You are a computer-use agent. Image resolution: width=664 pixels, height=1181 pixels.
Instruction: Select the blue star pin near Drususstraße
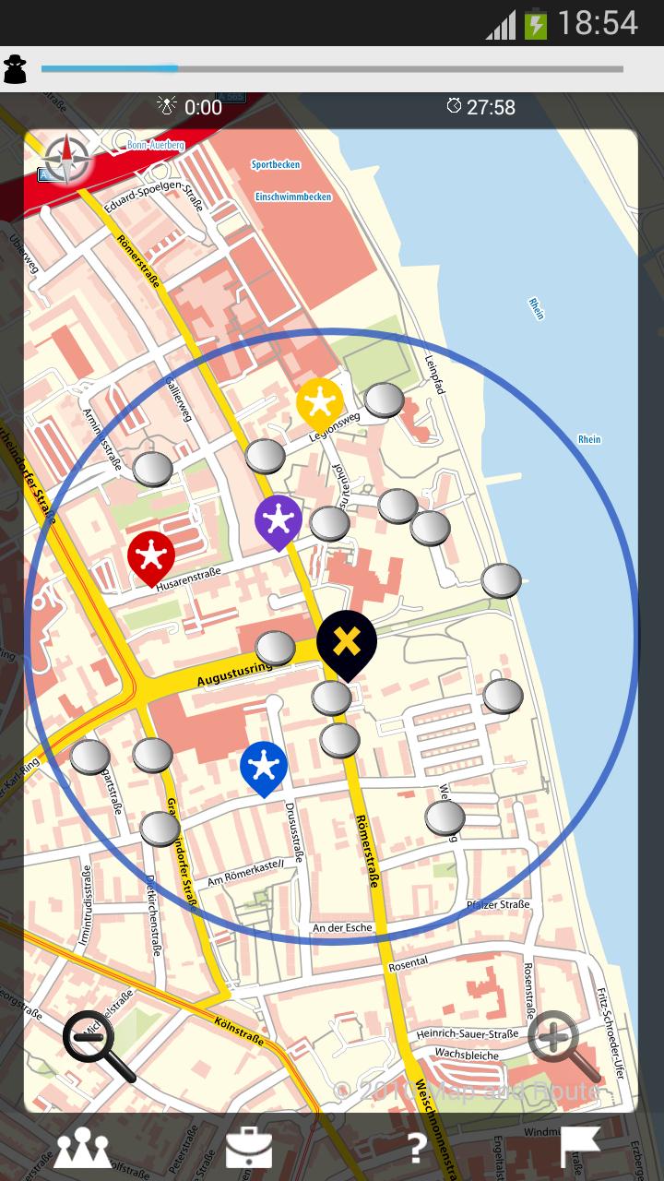[264, 766]
